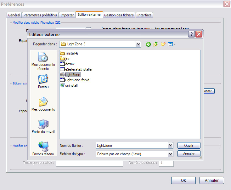This screenshot has width=231, height=190.
Task: Select the eSellerateInstaller file
Action: click(76, 69)
